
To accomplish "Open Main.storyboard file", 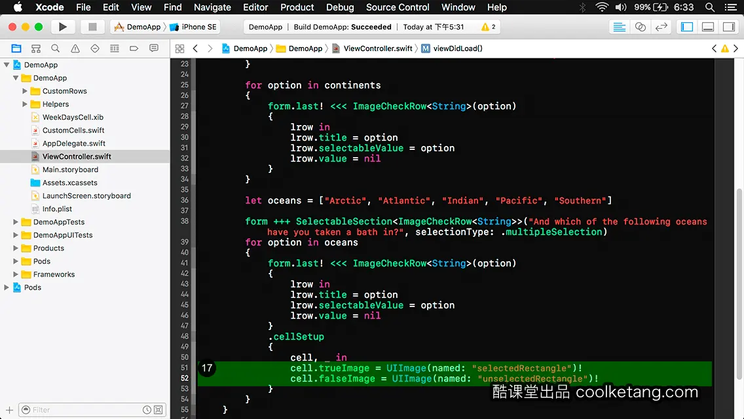I will [x=70, y=170].
